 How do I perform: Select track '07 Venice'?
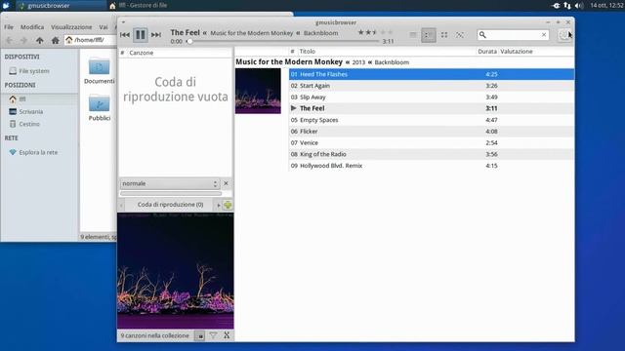click(432, 143)
